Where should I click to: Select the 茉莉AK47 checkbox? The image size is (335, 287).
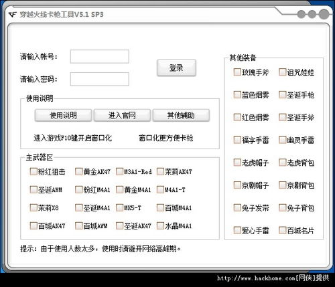[x=160, y=171]
